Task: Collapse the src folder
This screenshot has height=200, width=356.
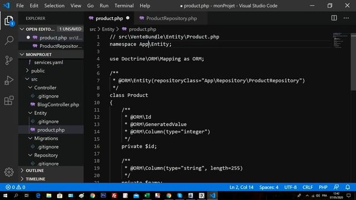Action: click(51, 79)
